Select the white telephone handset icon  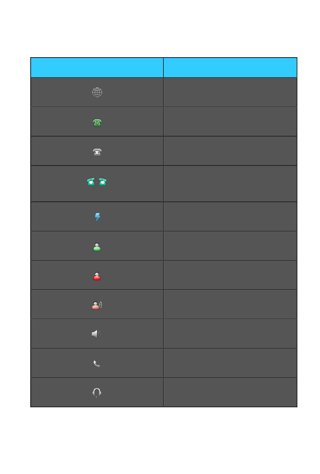pos(97,364)
